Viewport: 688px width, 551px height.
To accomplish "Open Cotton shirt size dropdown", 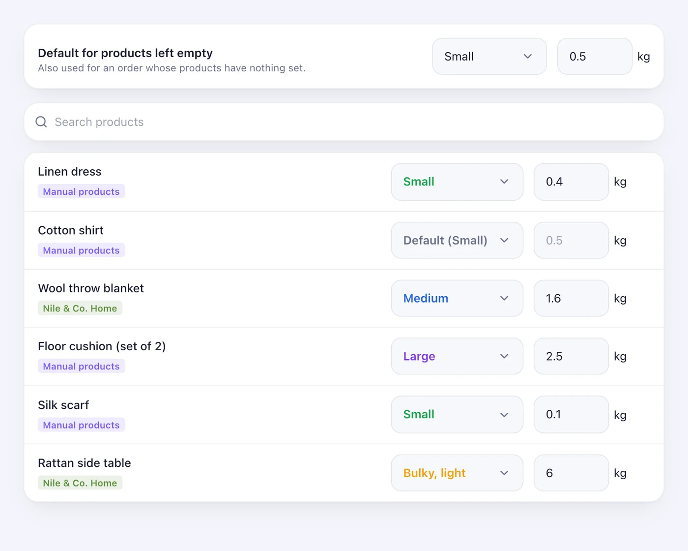I will 457,240.
